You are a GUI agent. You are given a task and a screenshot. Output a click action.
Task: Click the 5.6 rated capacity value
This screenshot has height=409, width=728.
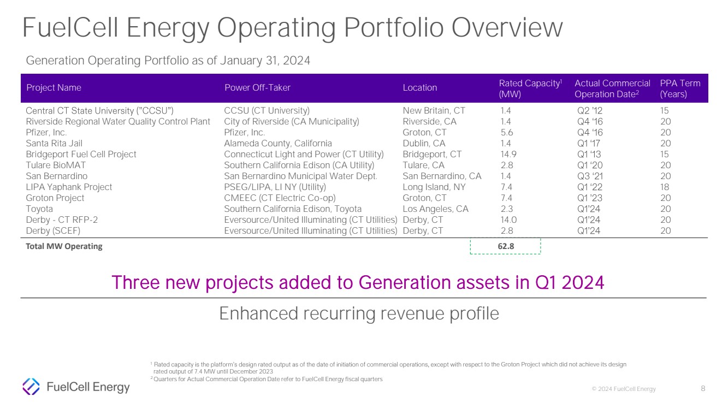507,133
